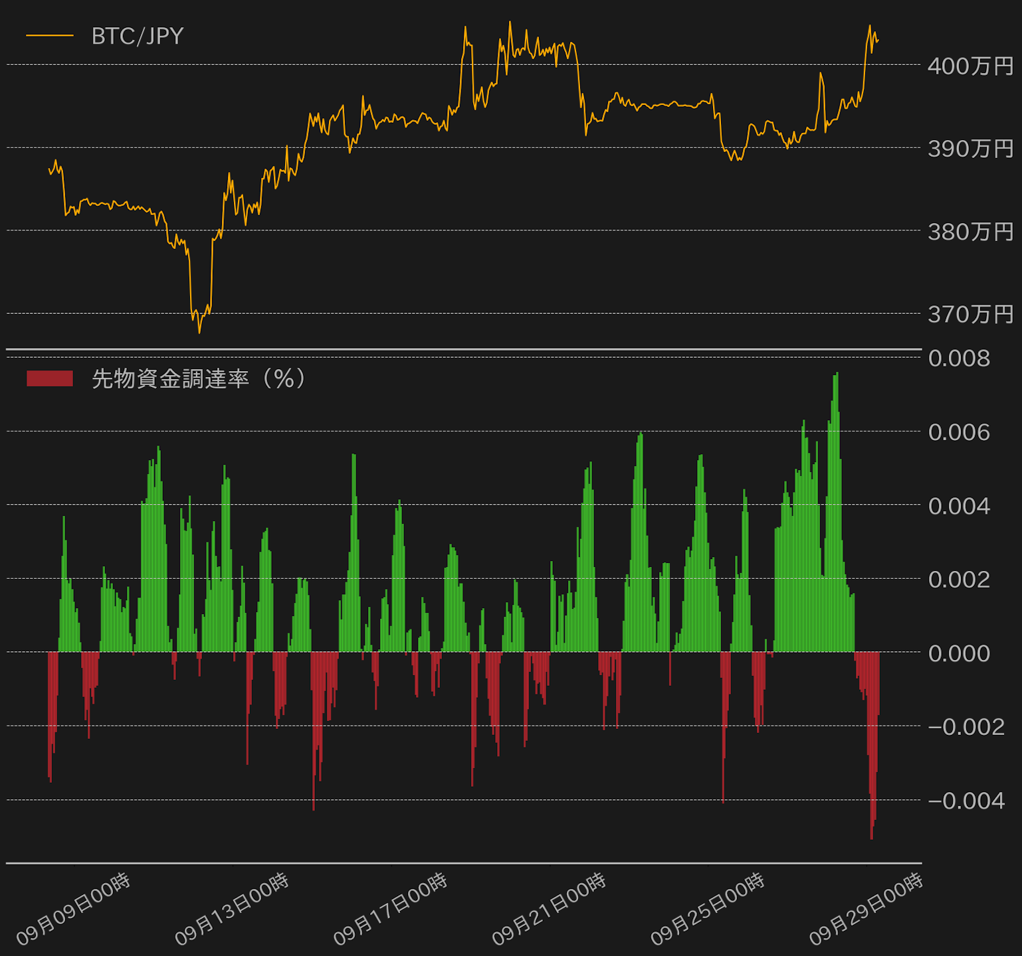The image size is (1022, 956).
Task: Click the 0.004 funding rate axis label
Action: pos(959,506)
